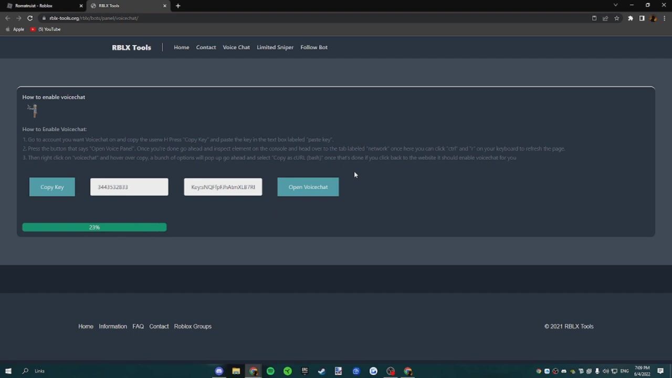Open the Extensions puzzle icon
Viewport: 672px width, 378px height.
(x=631, y=18)
